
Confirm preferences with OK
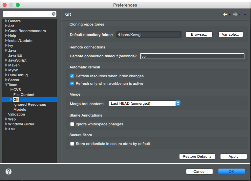click(x=231, y=172)
